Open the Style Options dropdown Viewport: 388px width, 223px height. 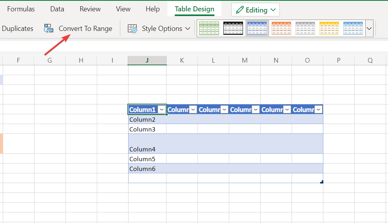[x=188, y=29]
